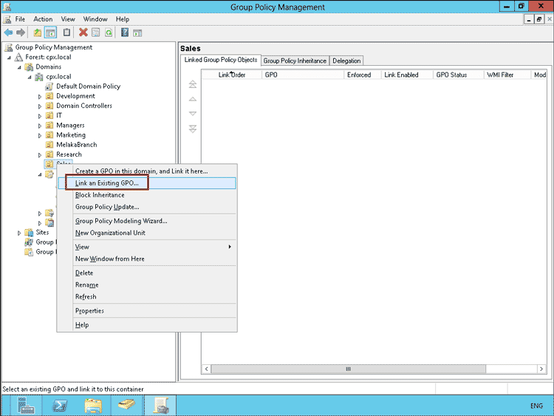Click the Move link to bottom double-arrow icon
Image resolution: width=554 pixels, height=416 pixels.
pos(193,129)
